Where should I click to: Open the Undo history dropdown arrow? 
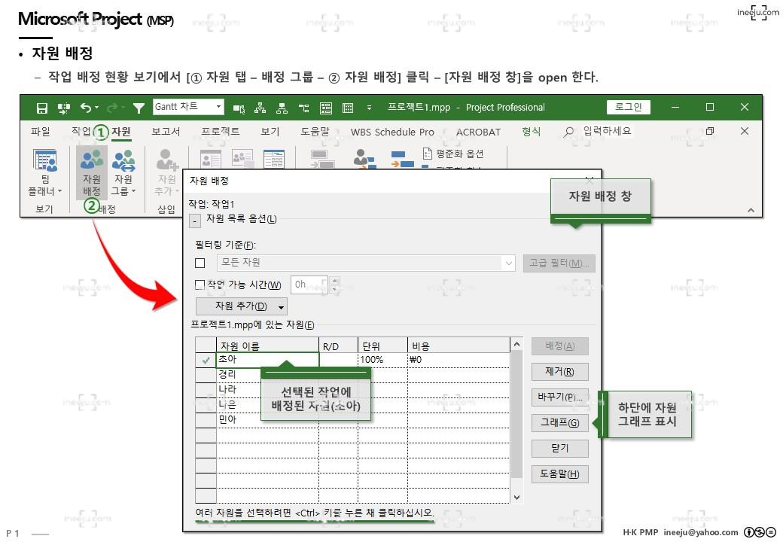(x=97, y=108)
